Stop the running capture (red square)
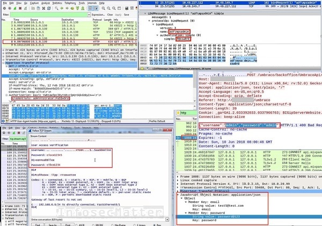 pyautogui.click(x=20, y=8)
